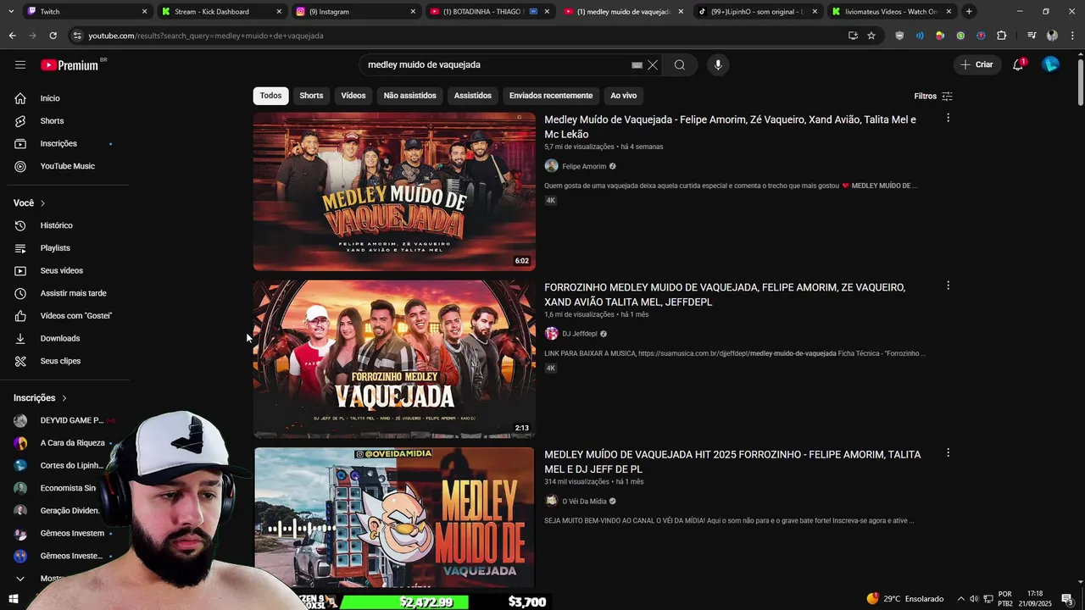Switch to the Instagram browser tab
Screen dimensions: 1085x610
(355, 12)
